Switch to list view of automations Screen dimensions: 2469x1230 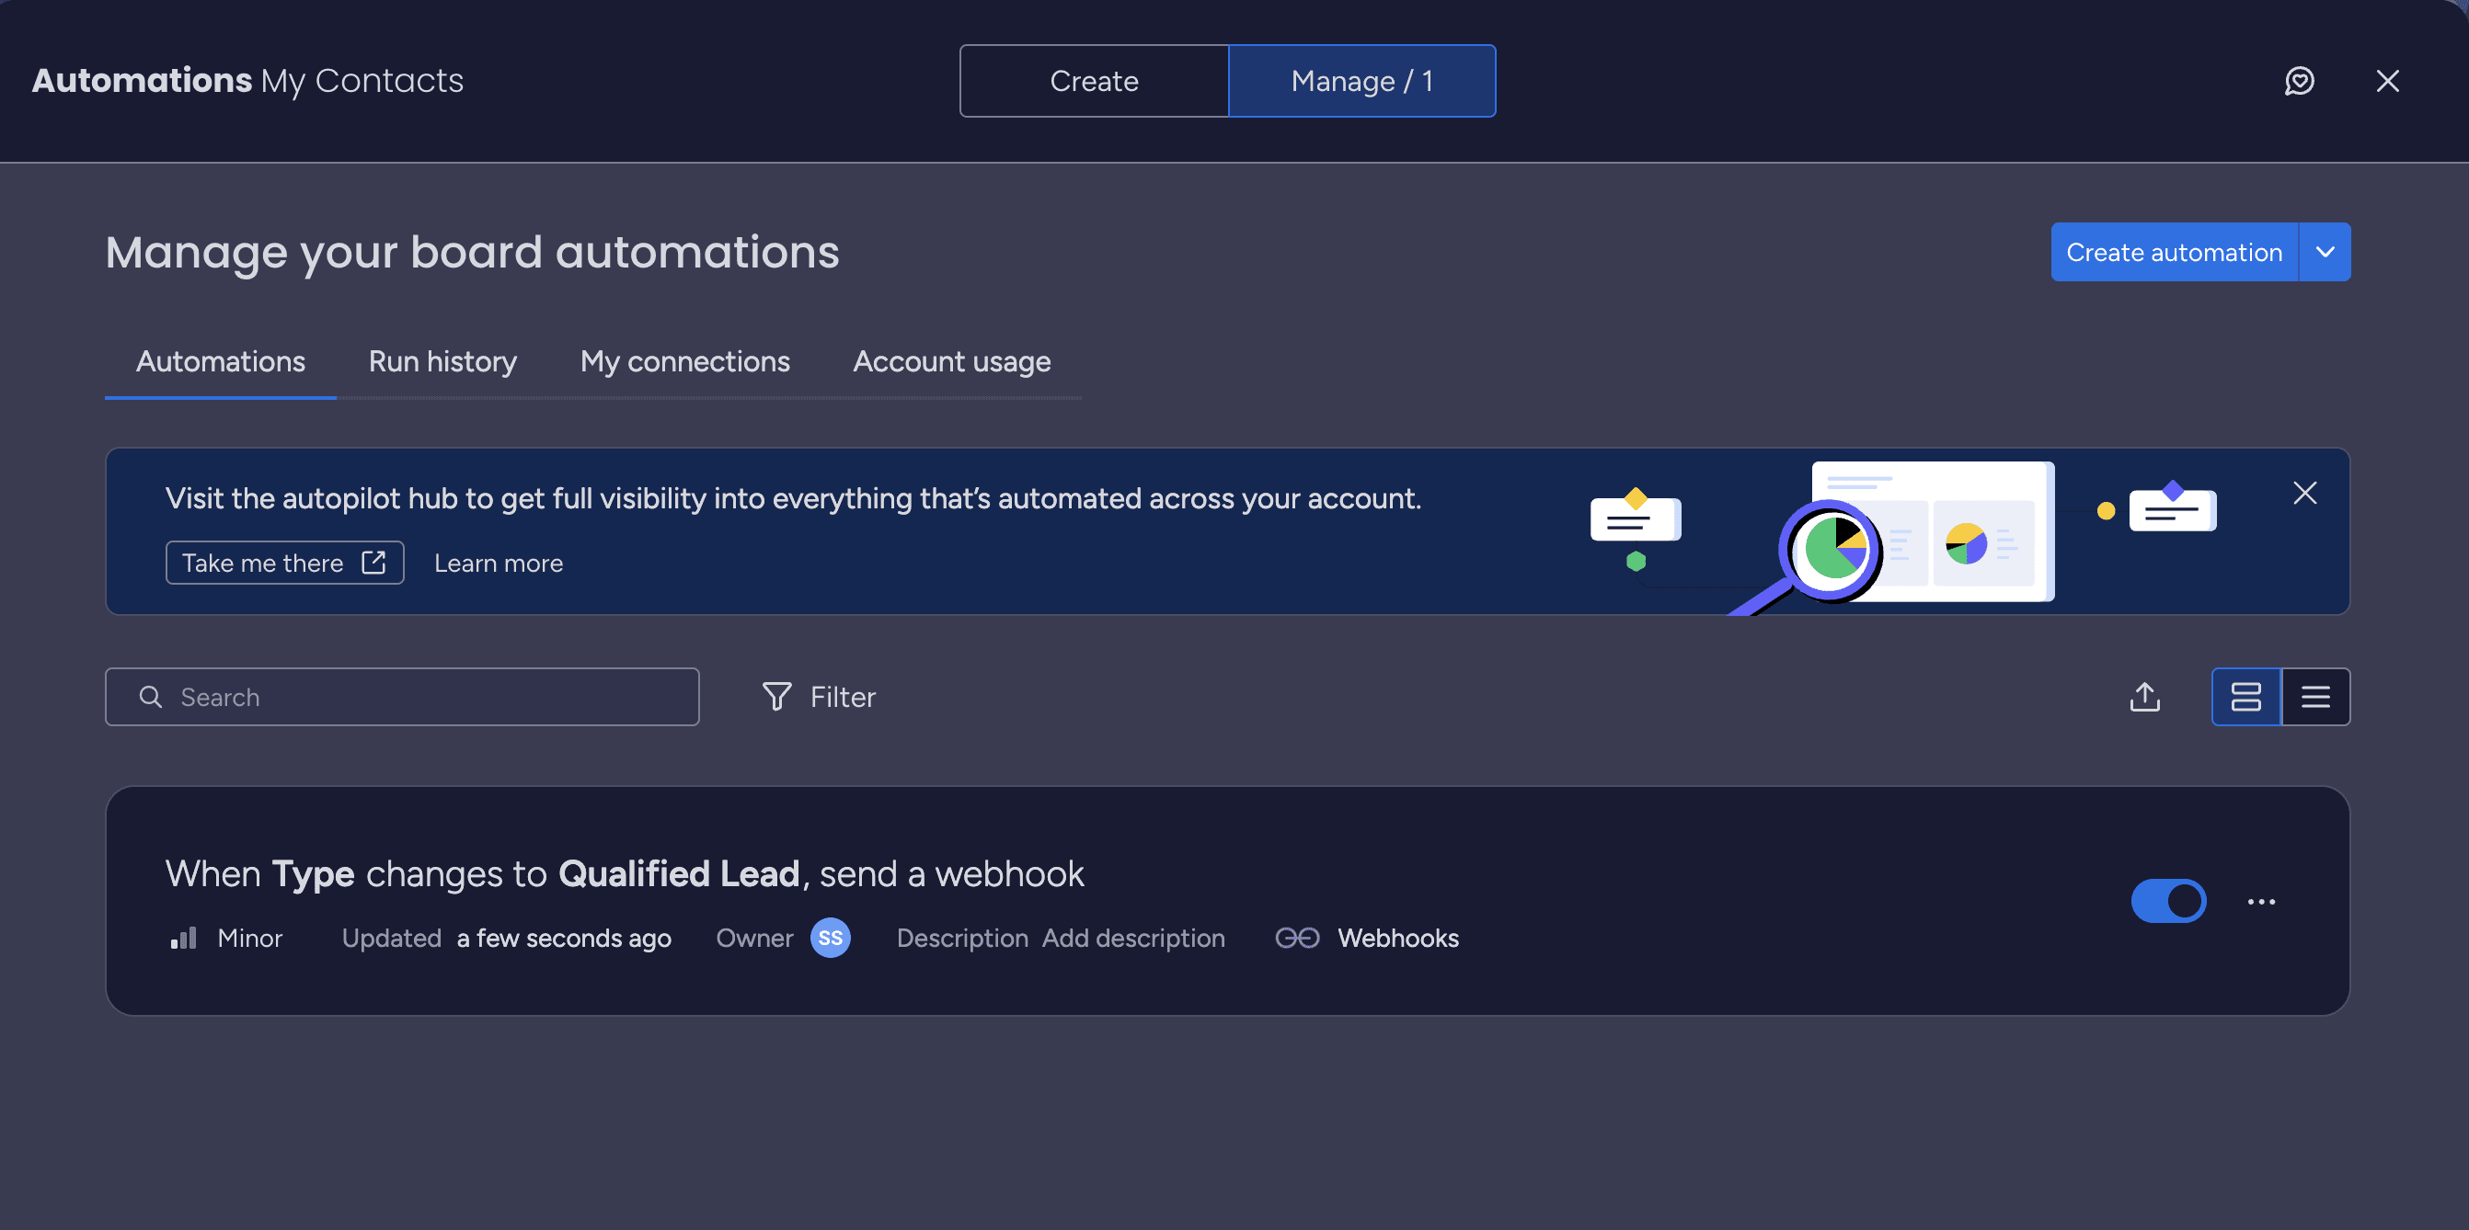2315,697
